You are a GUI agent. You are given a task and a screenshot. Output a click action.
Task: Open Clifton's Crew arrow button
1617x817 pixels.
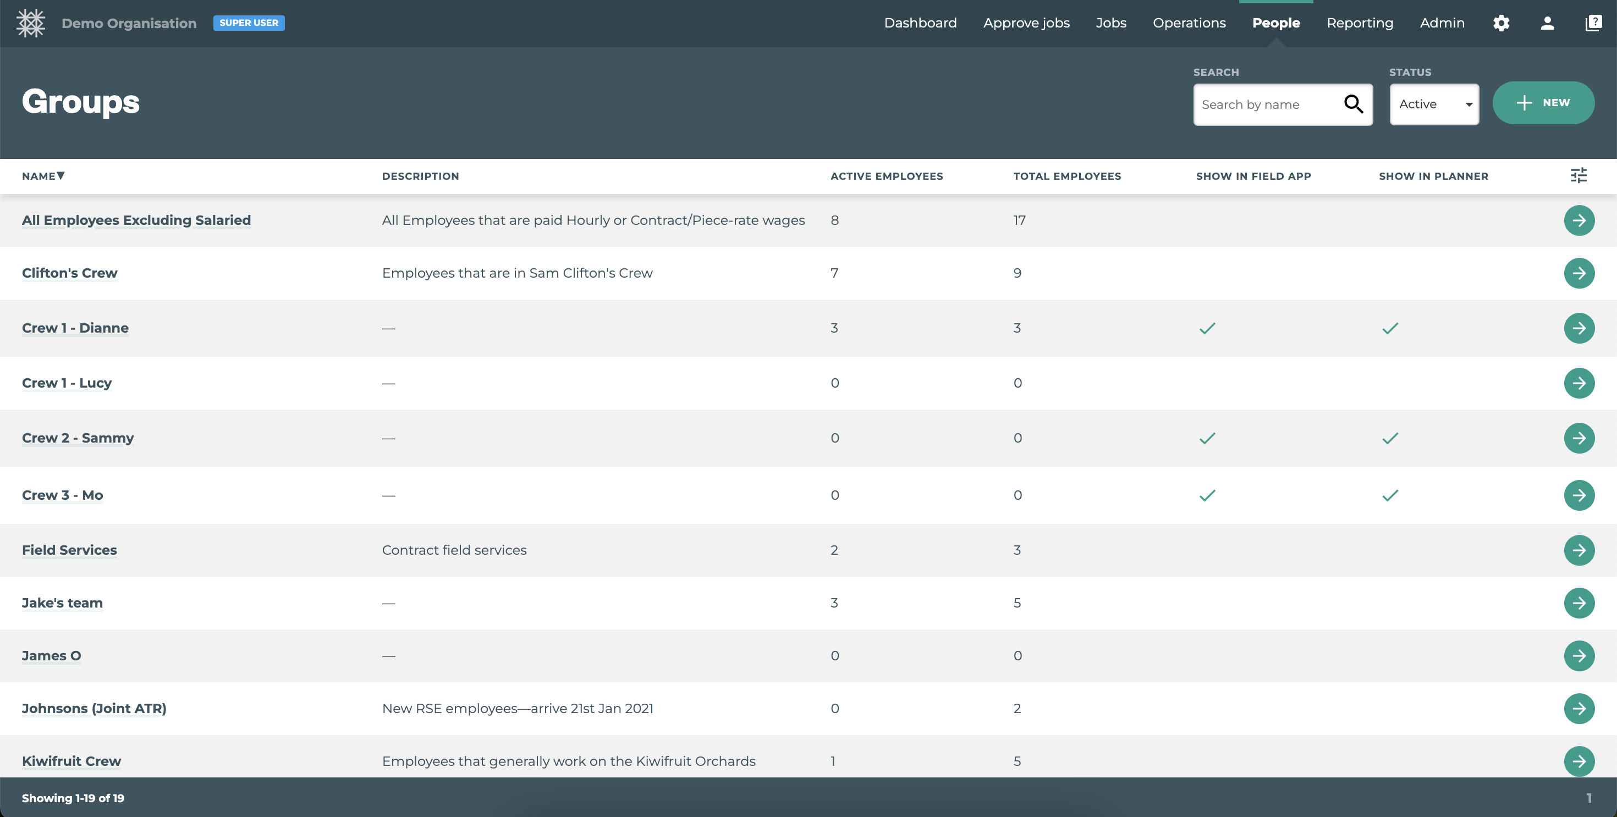(x=1579, y=273)
